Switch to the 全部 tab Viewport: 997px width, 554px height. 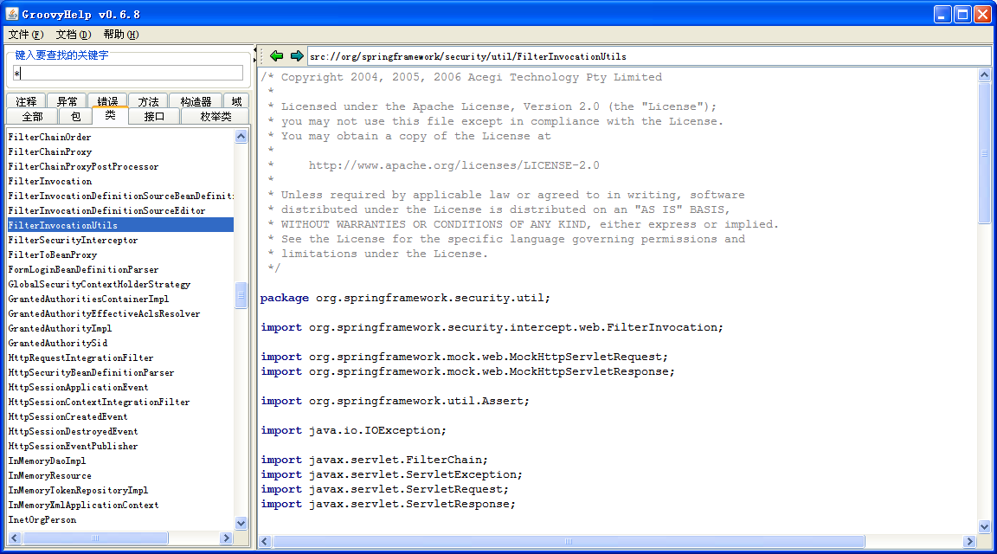pyautogui.click(x=32, y=116)
